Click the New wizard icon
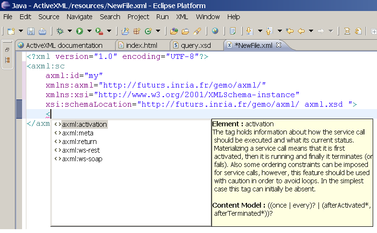 click(11, 31)
